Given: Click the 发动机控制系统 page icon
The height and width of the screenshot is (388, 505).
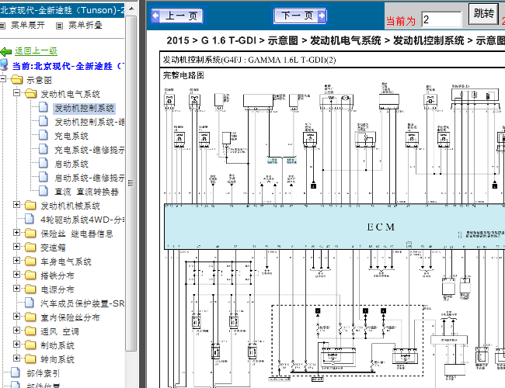Looking at the screenshot, I should [44, 107].
